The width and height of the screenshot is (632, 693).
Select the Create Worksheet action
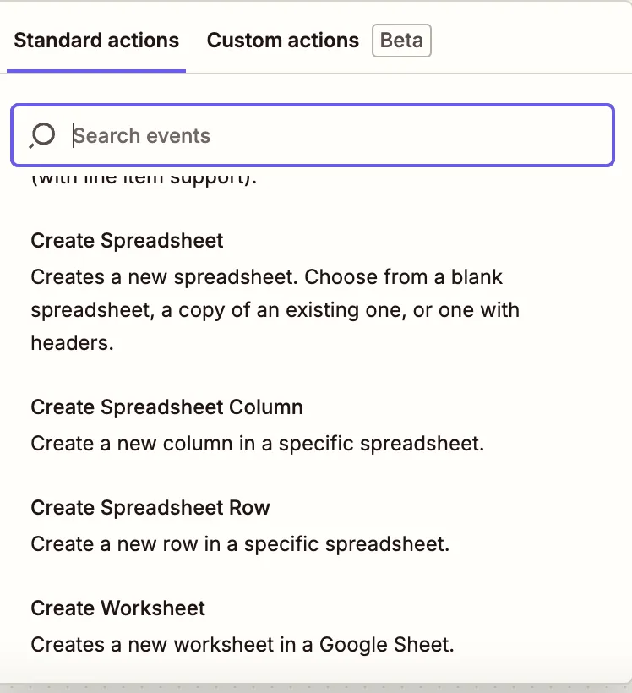[117, 608]
